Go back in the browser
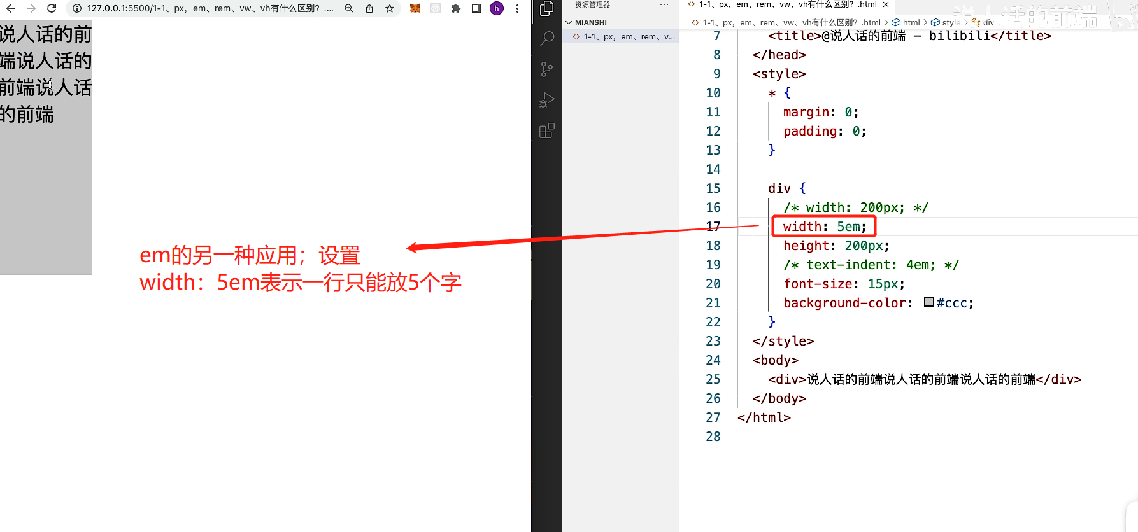The width and height of the screenshot is (1138, 532). point(11,8)
